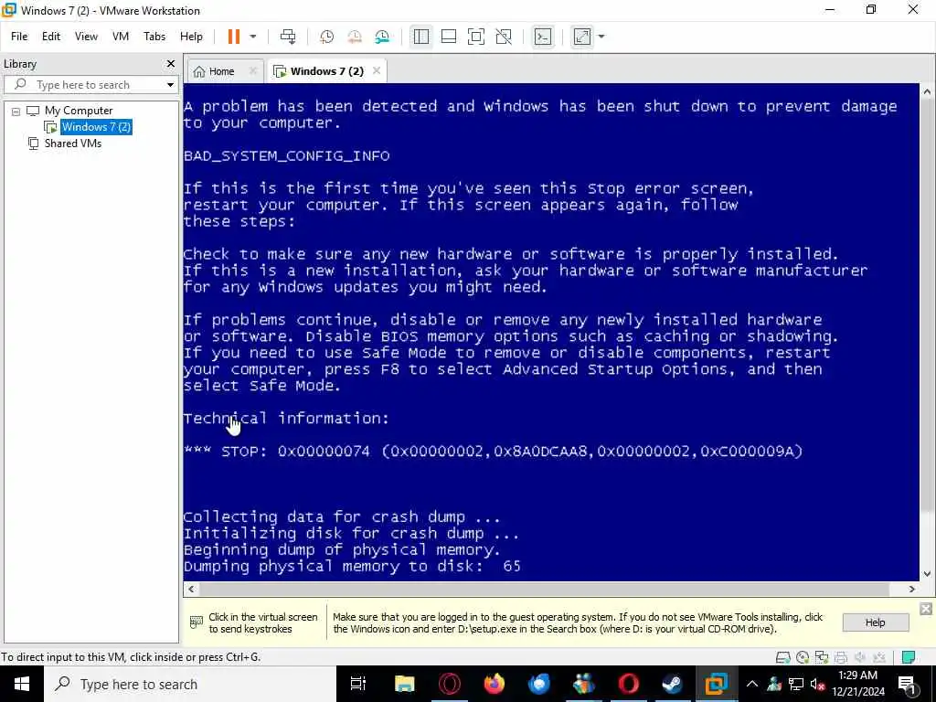
Task: Click the printer device status icon
Action: point(841,657)
